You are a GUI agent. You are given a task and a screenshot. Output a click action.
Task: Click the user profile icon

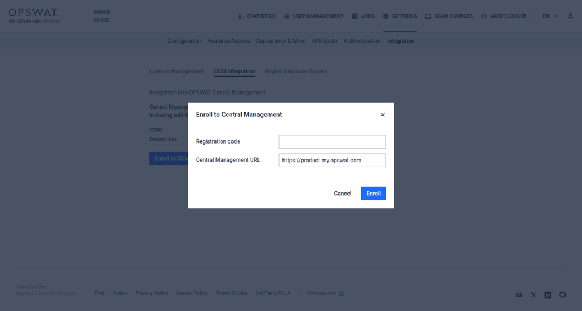570,16
